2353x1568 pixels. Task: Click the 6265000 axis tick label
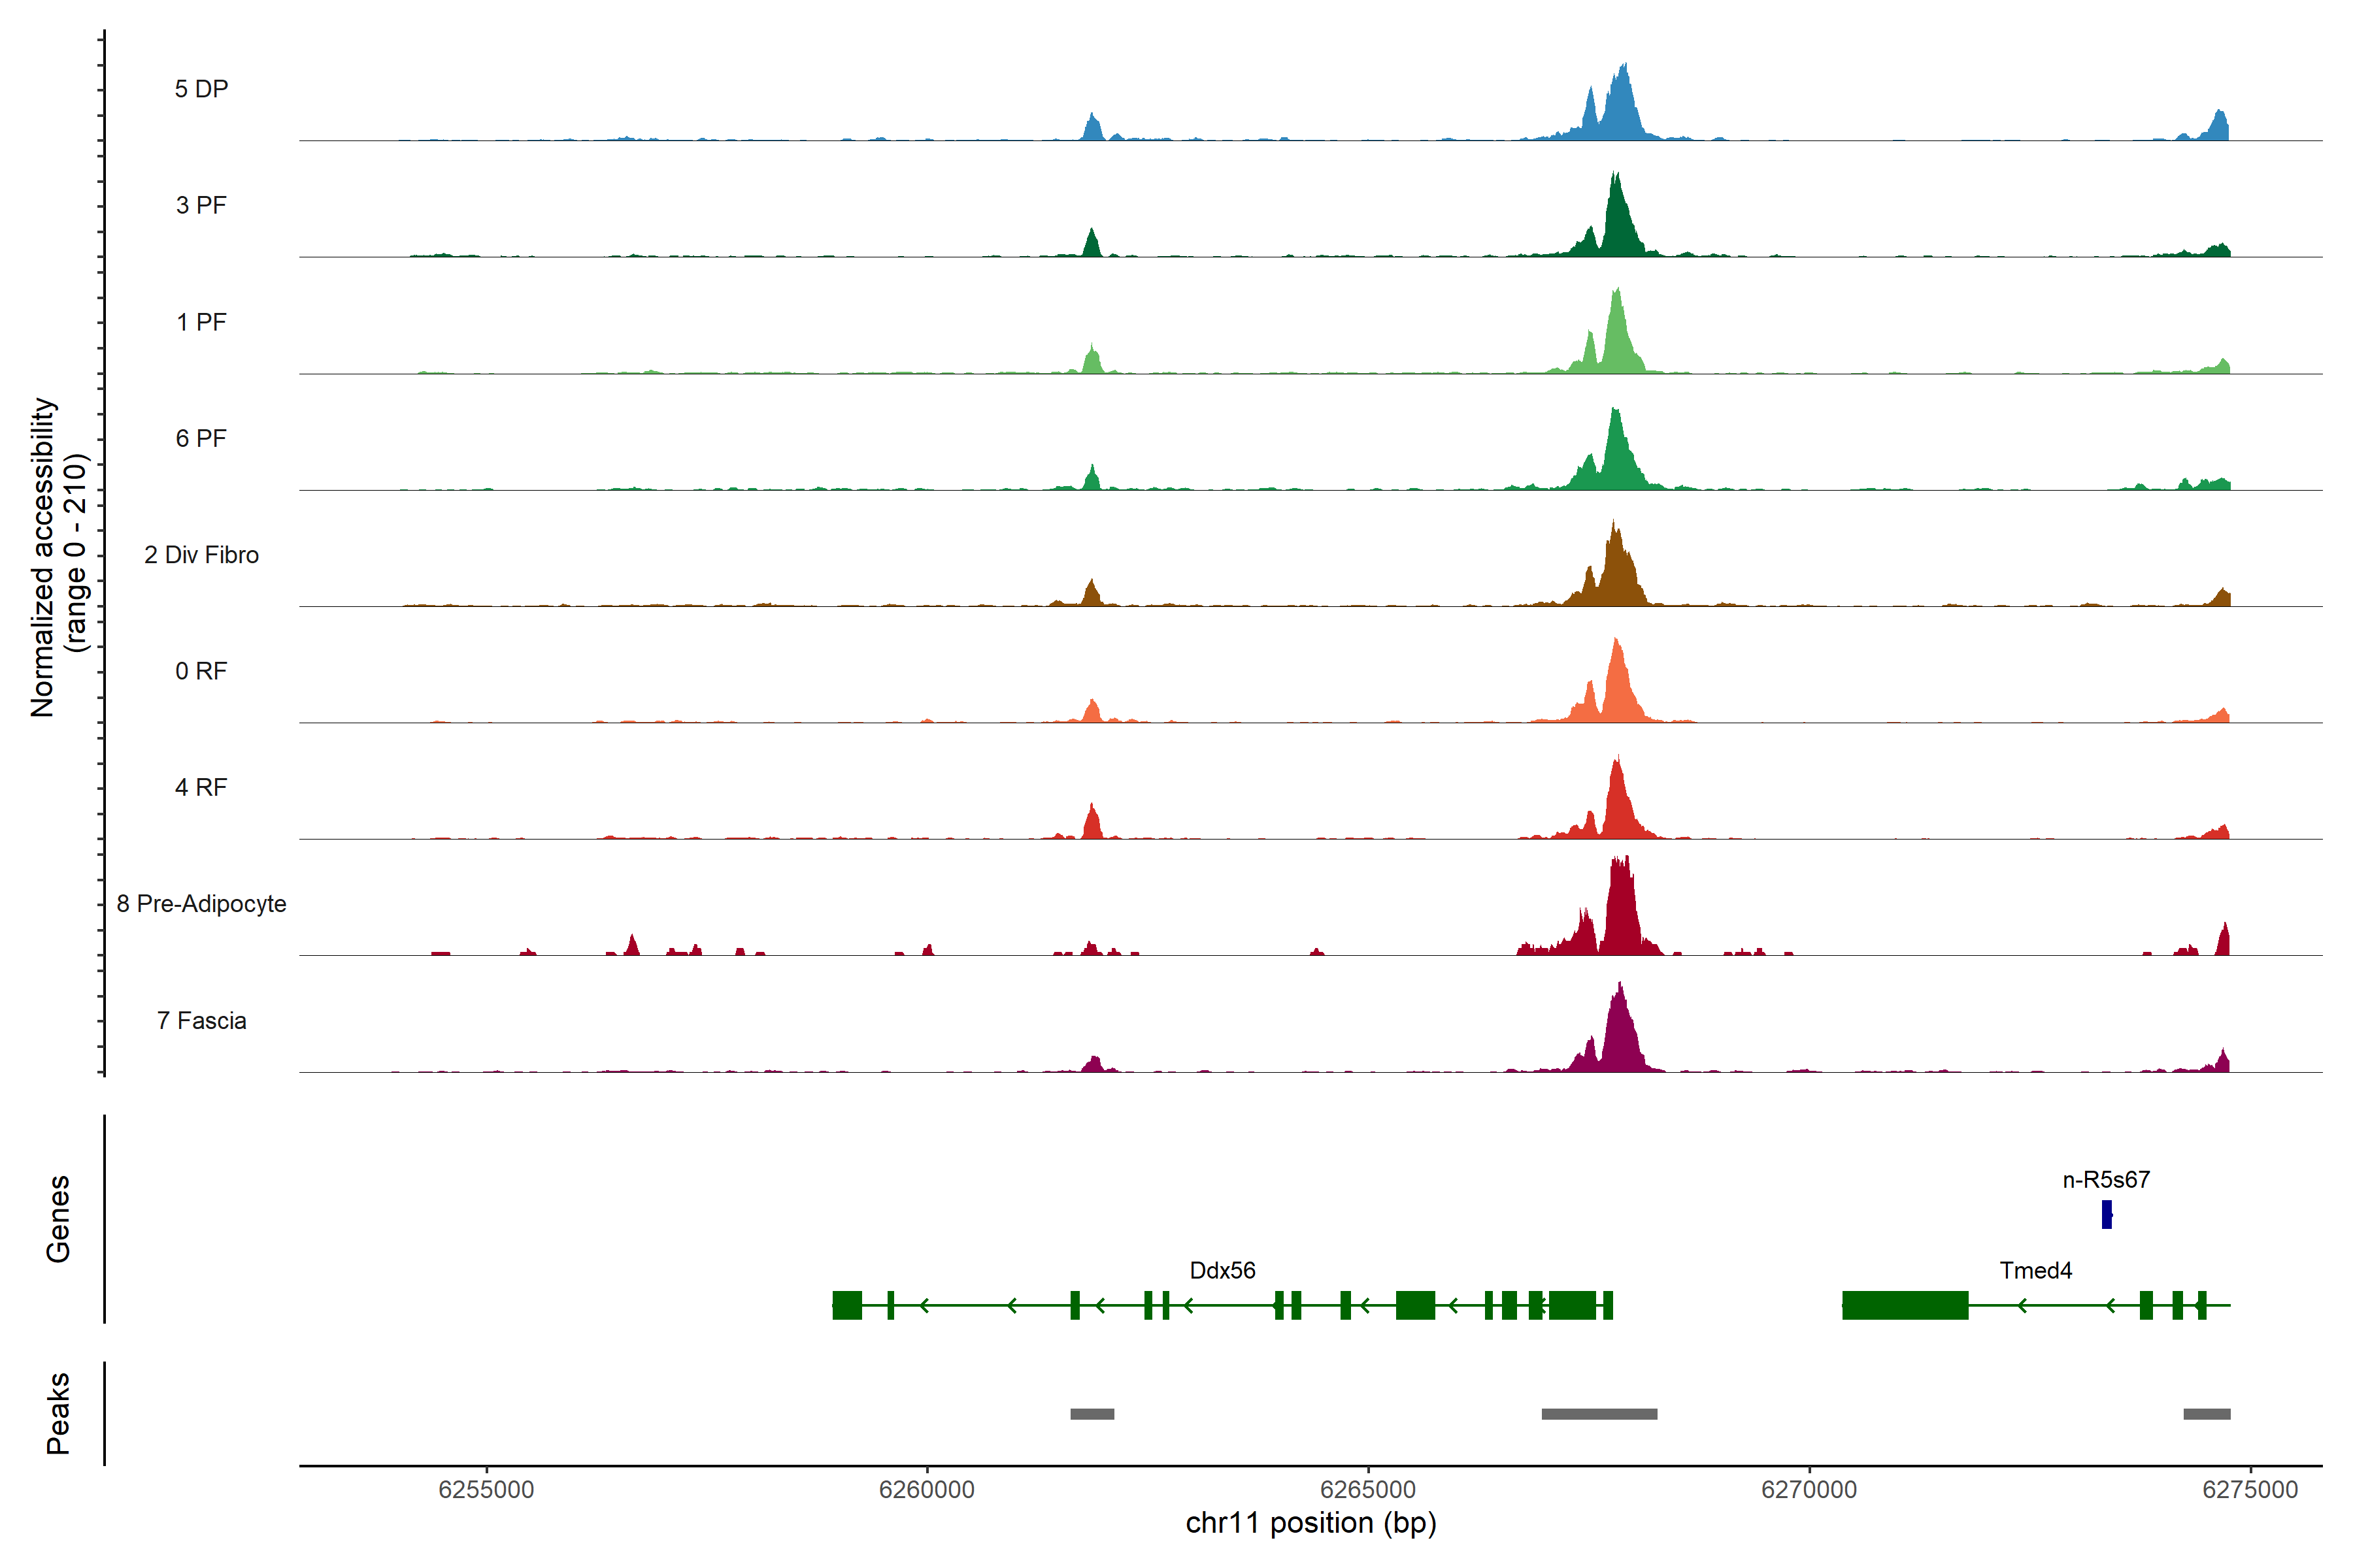[x=1367, y=1489]
